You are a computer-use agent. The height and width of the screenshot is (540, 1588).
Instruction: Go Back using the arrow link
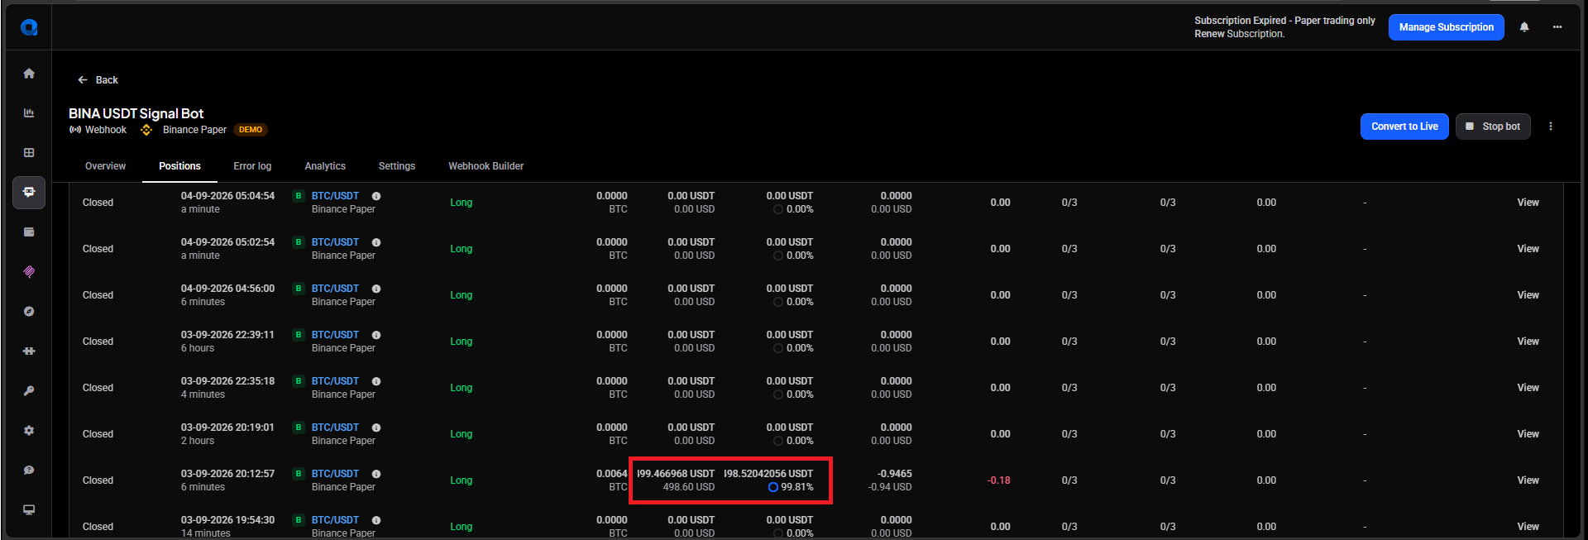tap(98, 80)
